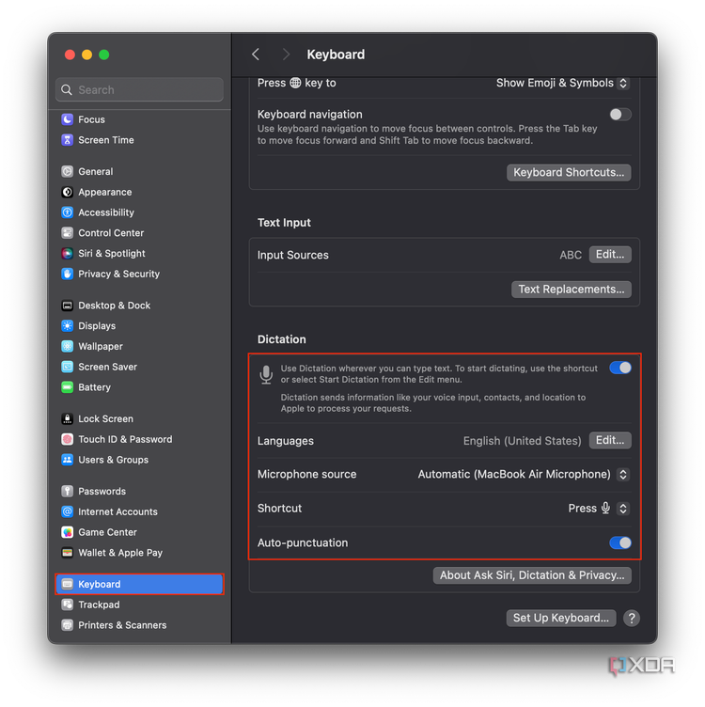Click the 'Text Input' section heading
705x707 pixels.
(284, 223)
